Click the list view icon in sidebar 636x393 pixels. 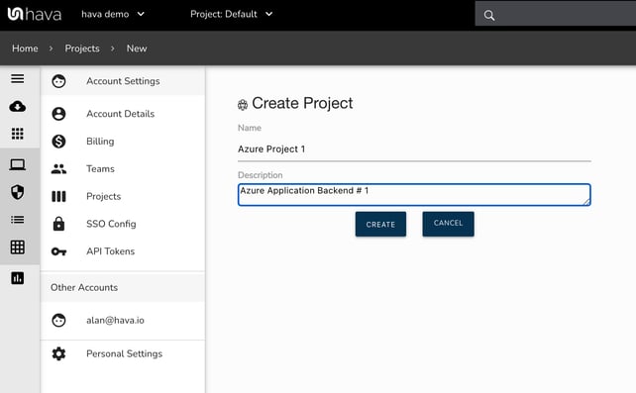(18, 220)
